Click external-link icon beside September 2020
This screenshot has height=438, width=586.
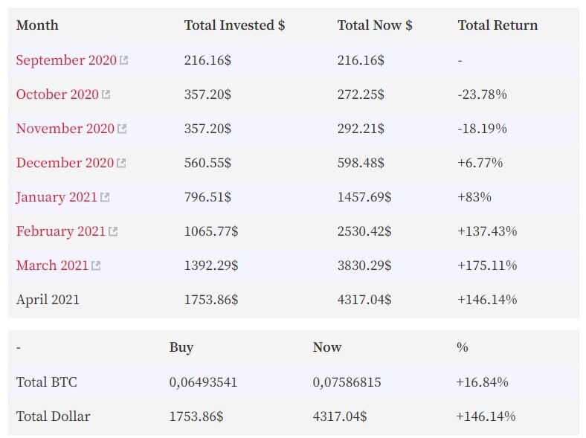[x=123, y=60]
